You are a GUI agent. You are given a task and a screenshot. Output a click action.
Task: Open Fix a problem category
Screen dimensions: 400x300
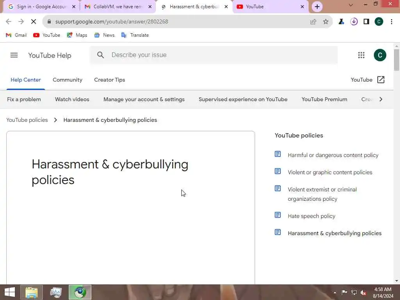(24, 99)
